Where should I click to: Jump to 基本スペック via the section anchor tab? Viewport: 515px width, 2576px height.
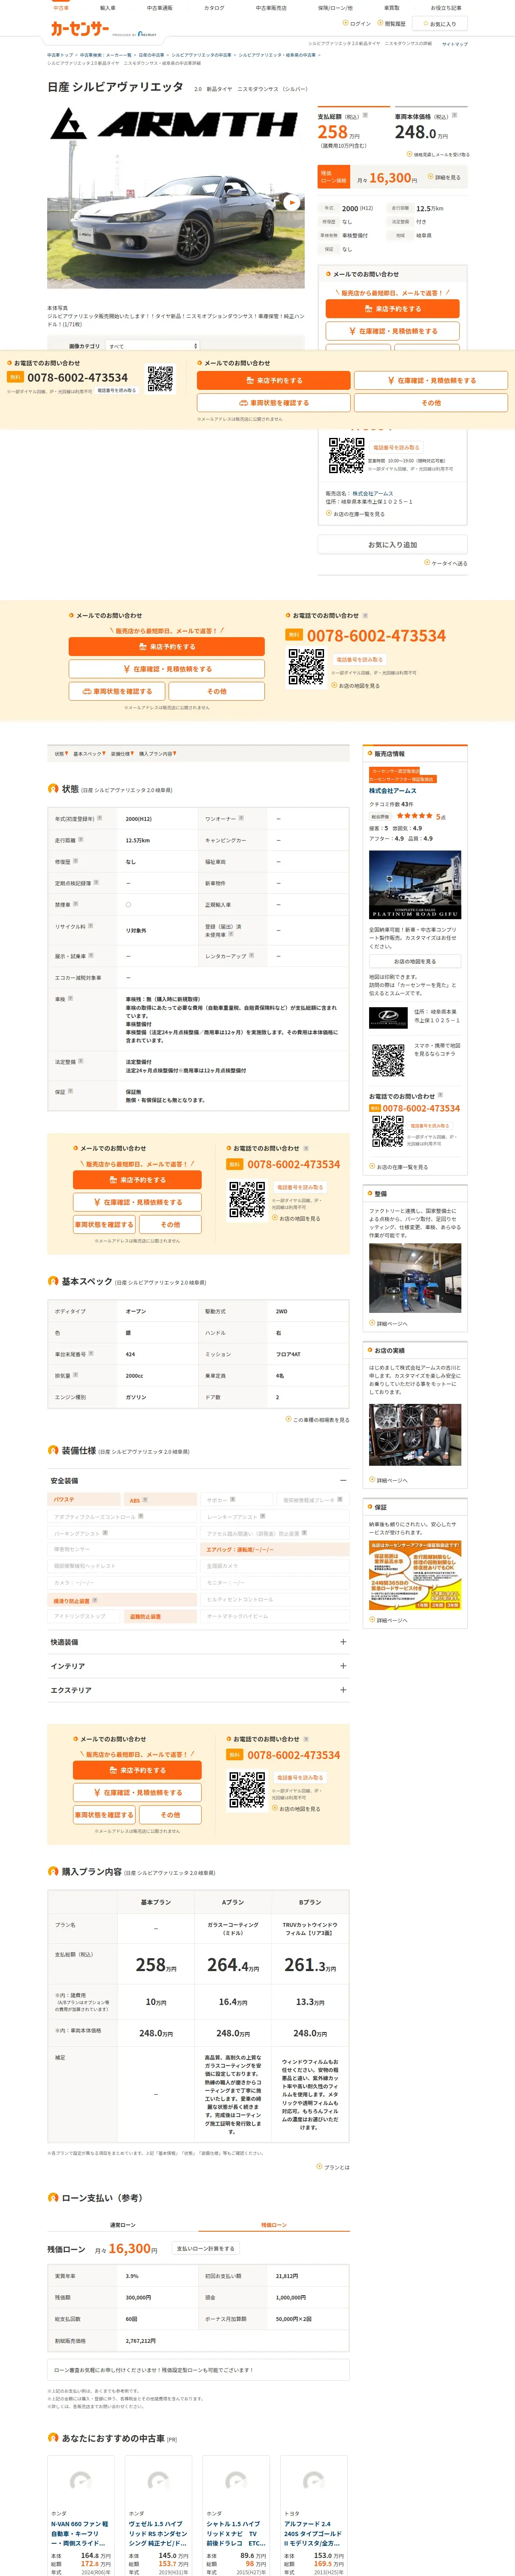tap(89, 754)
